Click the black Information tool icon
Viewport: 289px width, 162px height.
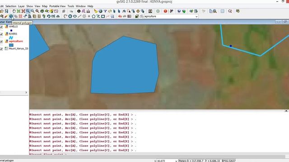tap(79, 11)
